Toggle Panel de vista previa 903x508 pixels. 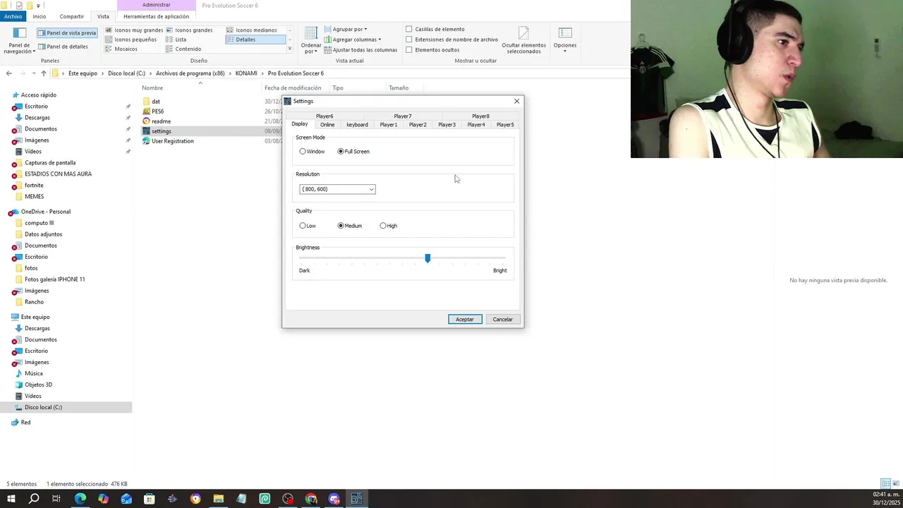tap(67, 33)
